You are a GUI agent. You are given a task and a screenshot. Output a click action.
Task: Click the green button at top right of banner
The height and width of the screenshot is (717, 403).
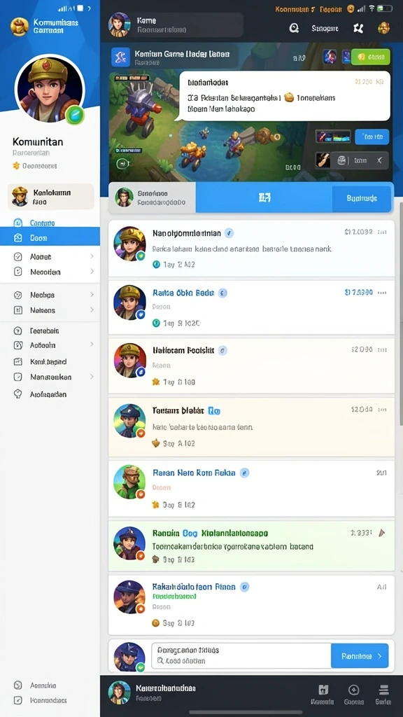coord(371,57)
